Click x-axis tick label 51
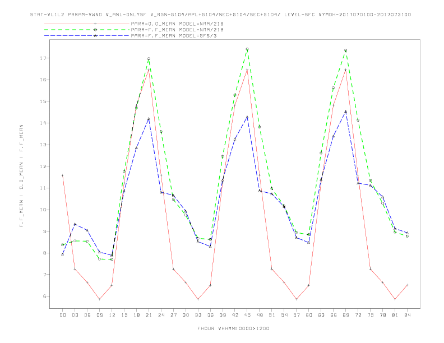This screenshot has height=343, width=444. (272, 315)
